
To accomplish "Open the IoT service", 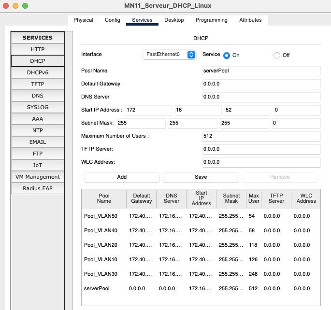I will point(38,165).
